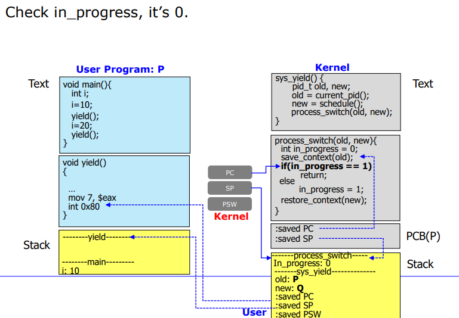Image resolution: width=459 pixels, height=318 pixels.
Task: Click the 'process_switch(old, new){' definition line
Action: [326, 141]
